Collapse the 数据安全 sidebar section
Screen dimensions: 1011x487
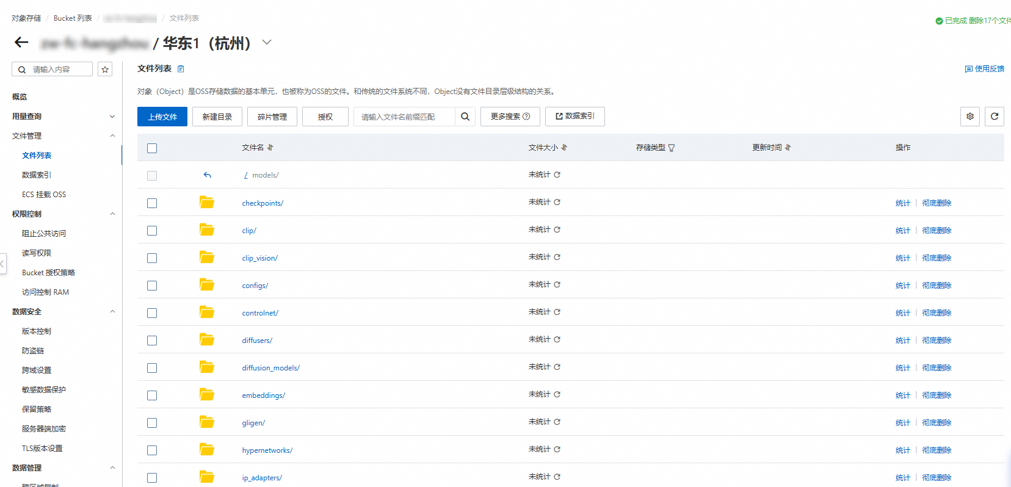click(x=112, y=312)
